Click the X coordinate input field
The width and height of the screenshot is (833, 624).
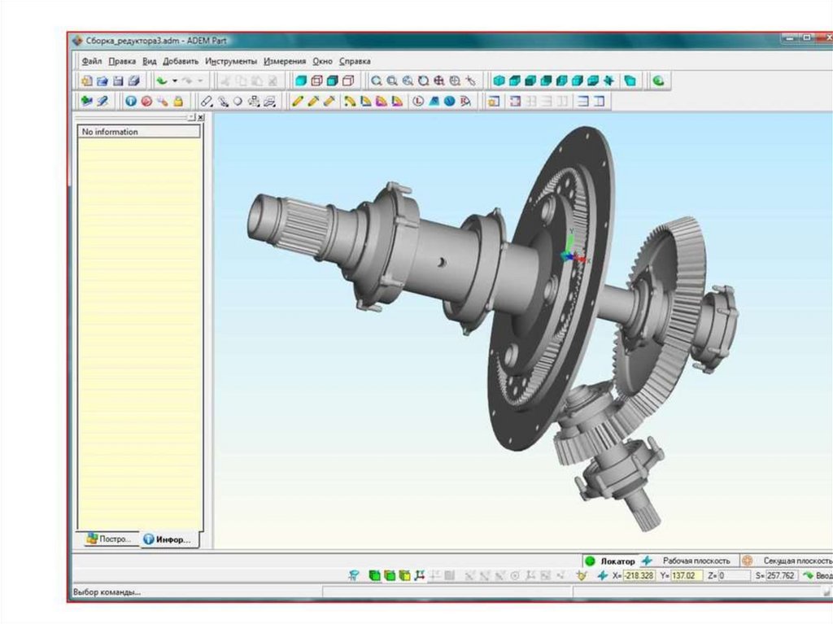pos(639,575)
